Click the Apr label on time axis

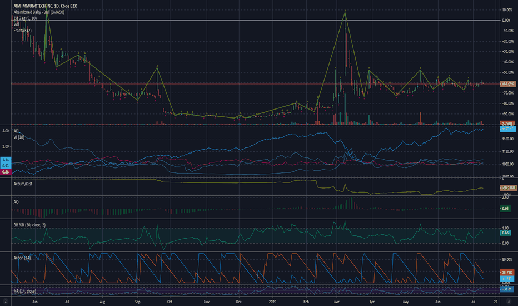372,302
